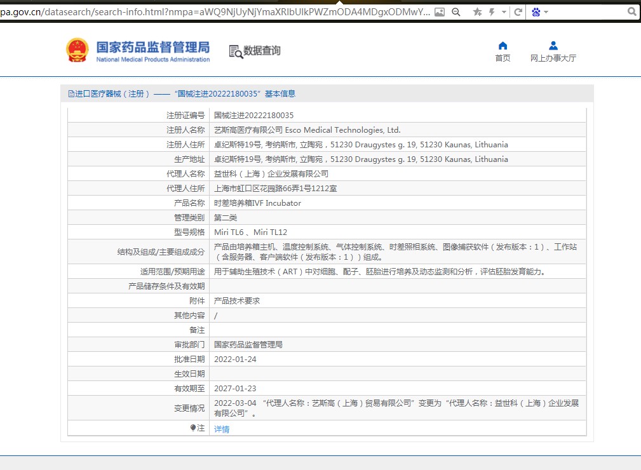Reload the page with the refresh icon
Viewport: 641px width, 470px height.
518,12
